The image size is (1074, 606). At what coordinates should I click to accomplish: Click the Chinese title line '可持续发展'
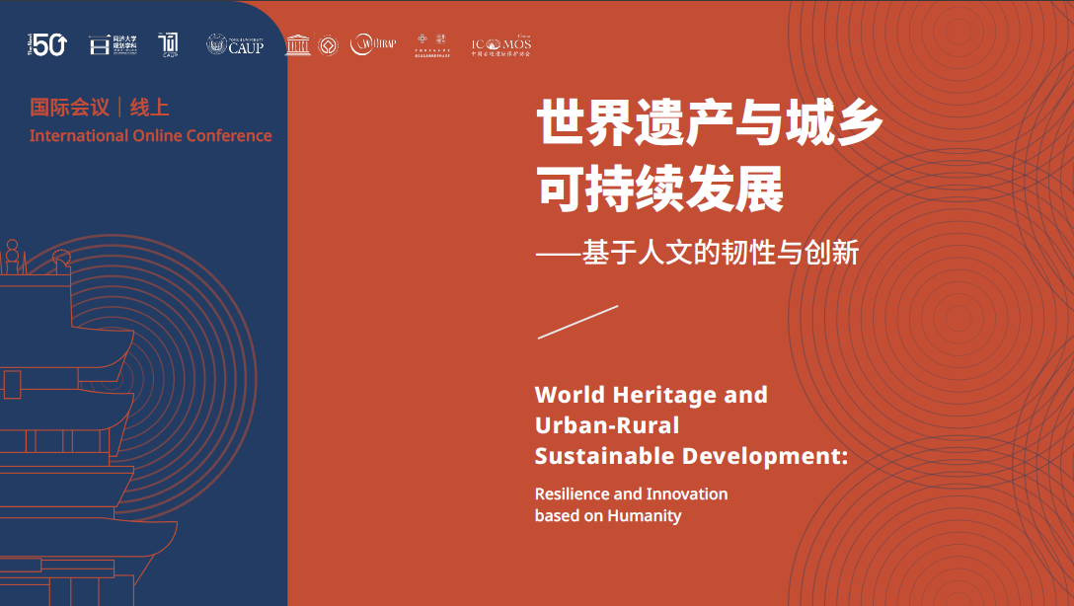pyautogui.click(x=660, y=189)
